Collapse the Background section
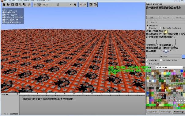185x116 pixels. click(x=148, y=25)
